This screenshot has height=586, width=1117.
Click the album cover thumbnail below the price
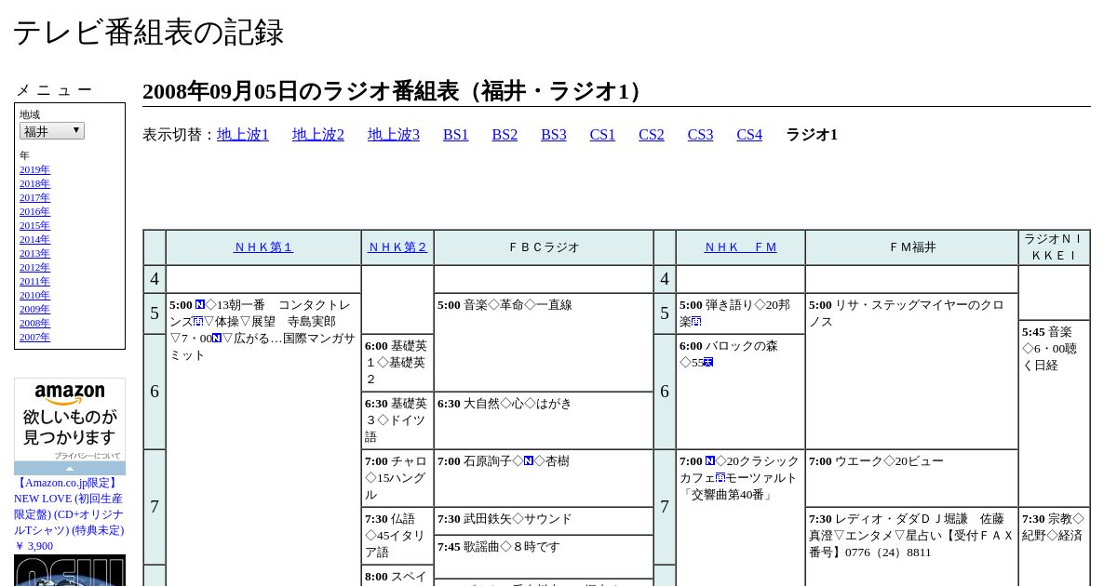(x=70, y=570)
